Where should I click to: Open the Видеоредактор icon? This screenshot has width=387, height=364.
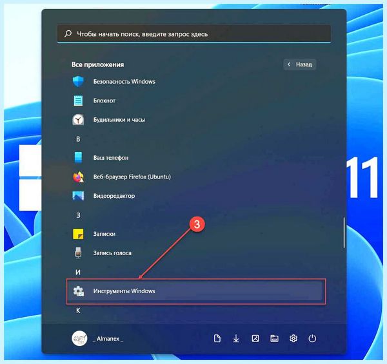click(x=78, y=196)
